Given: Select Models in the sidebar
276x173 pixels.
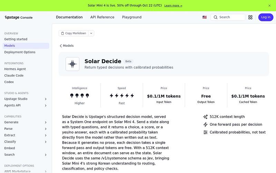Looking at the screenshot, I should (26, 46).
